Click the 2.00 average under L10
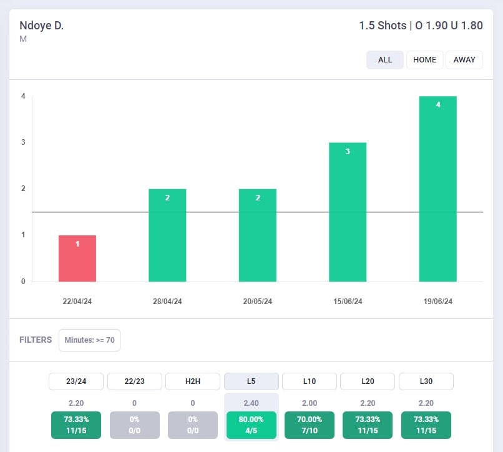Viewport: 503px width, 452px height. pos(310,403)
